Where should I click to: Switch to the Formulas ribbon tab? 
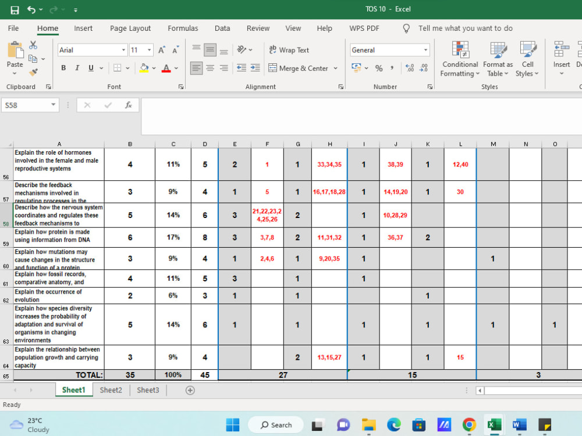pyautogui.click(x=183, y=28)
